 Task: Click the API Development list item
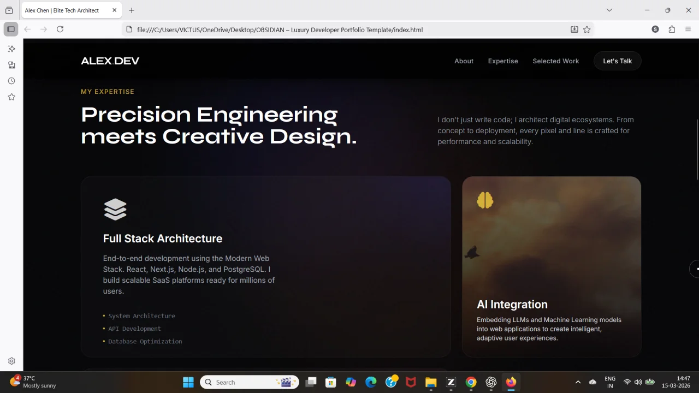pos(134,329)
